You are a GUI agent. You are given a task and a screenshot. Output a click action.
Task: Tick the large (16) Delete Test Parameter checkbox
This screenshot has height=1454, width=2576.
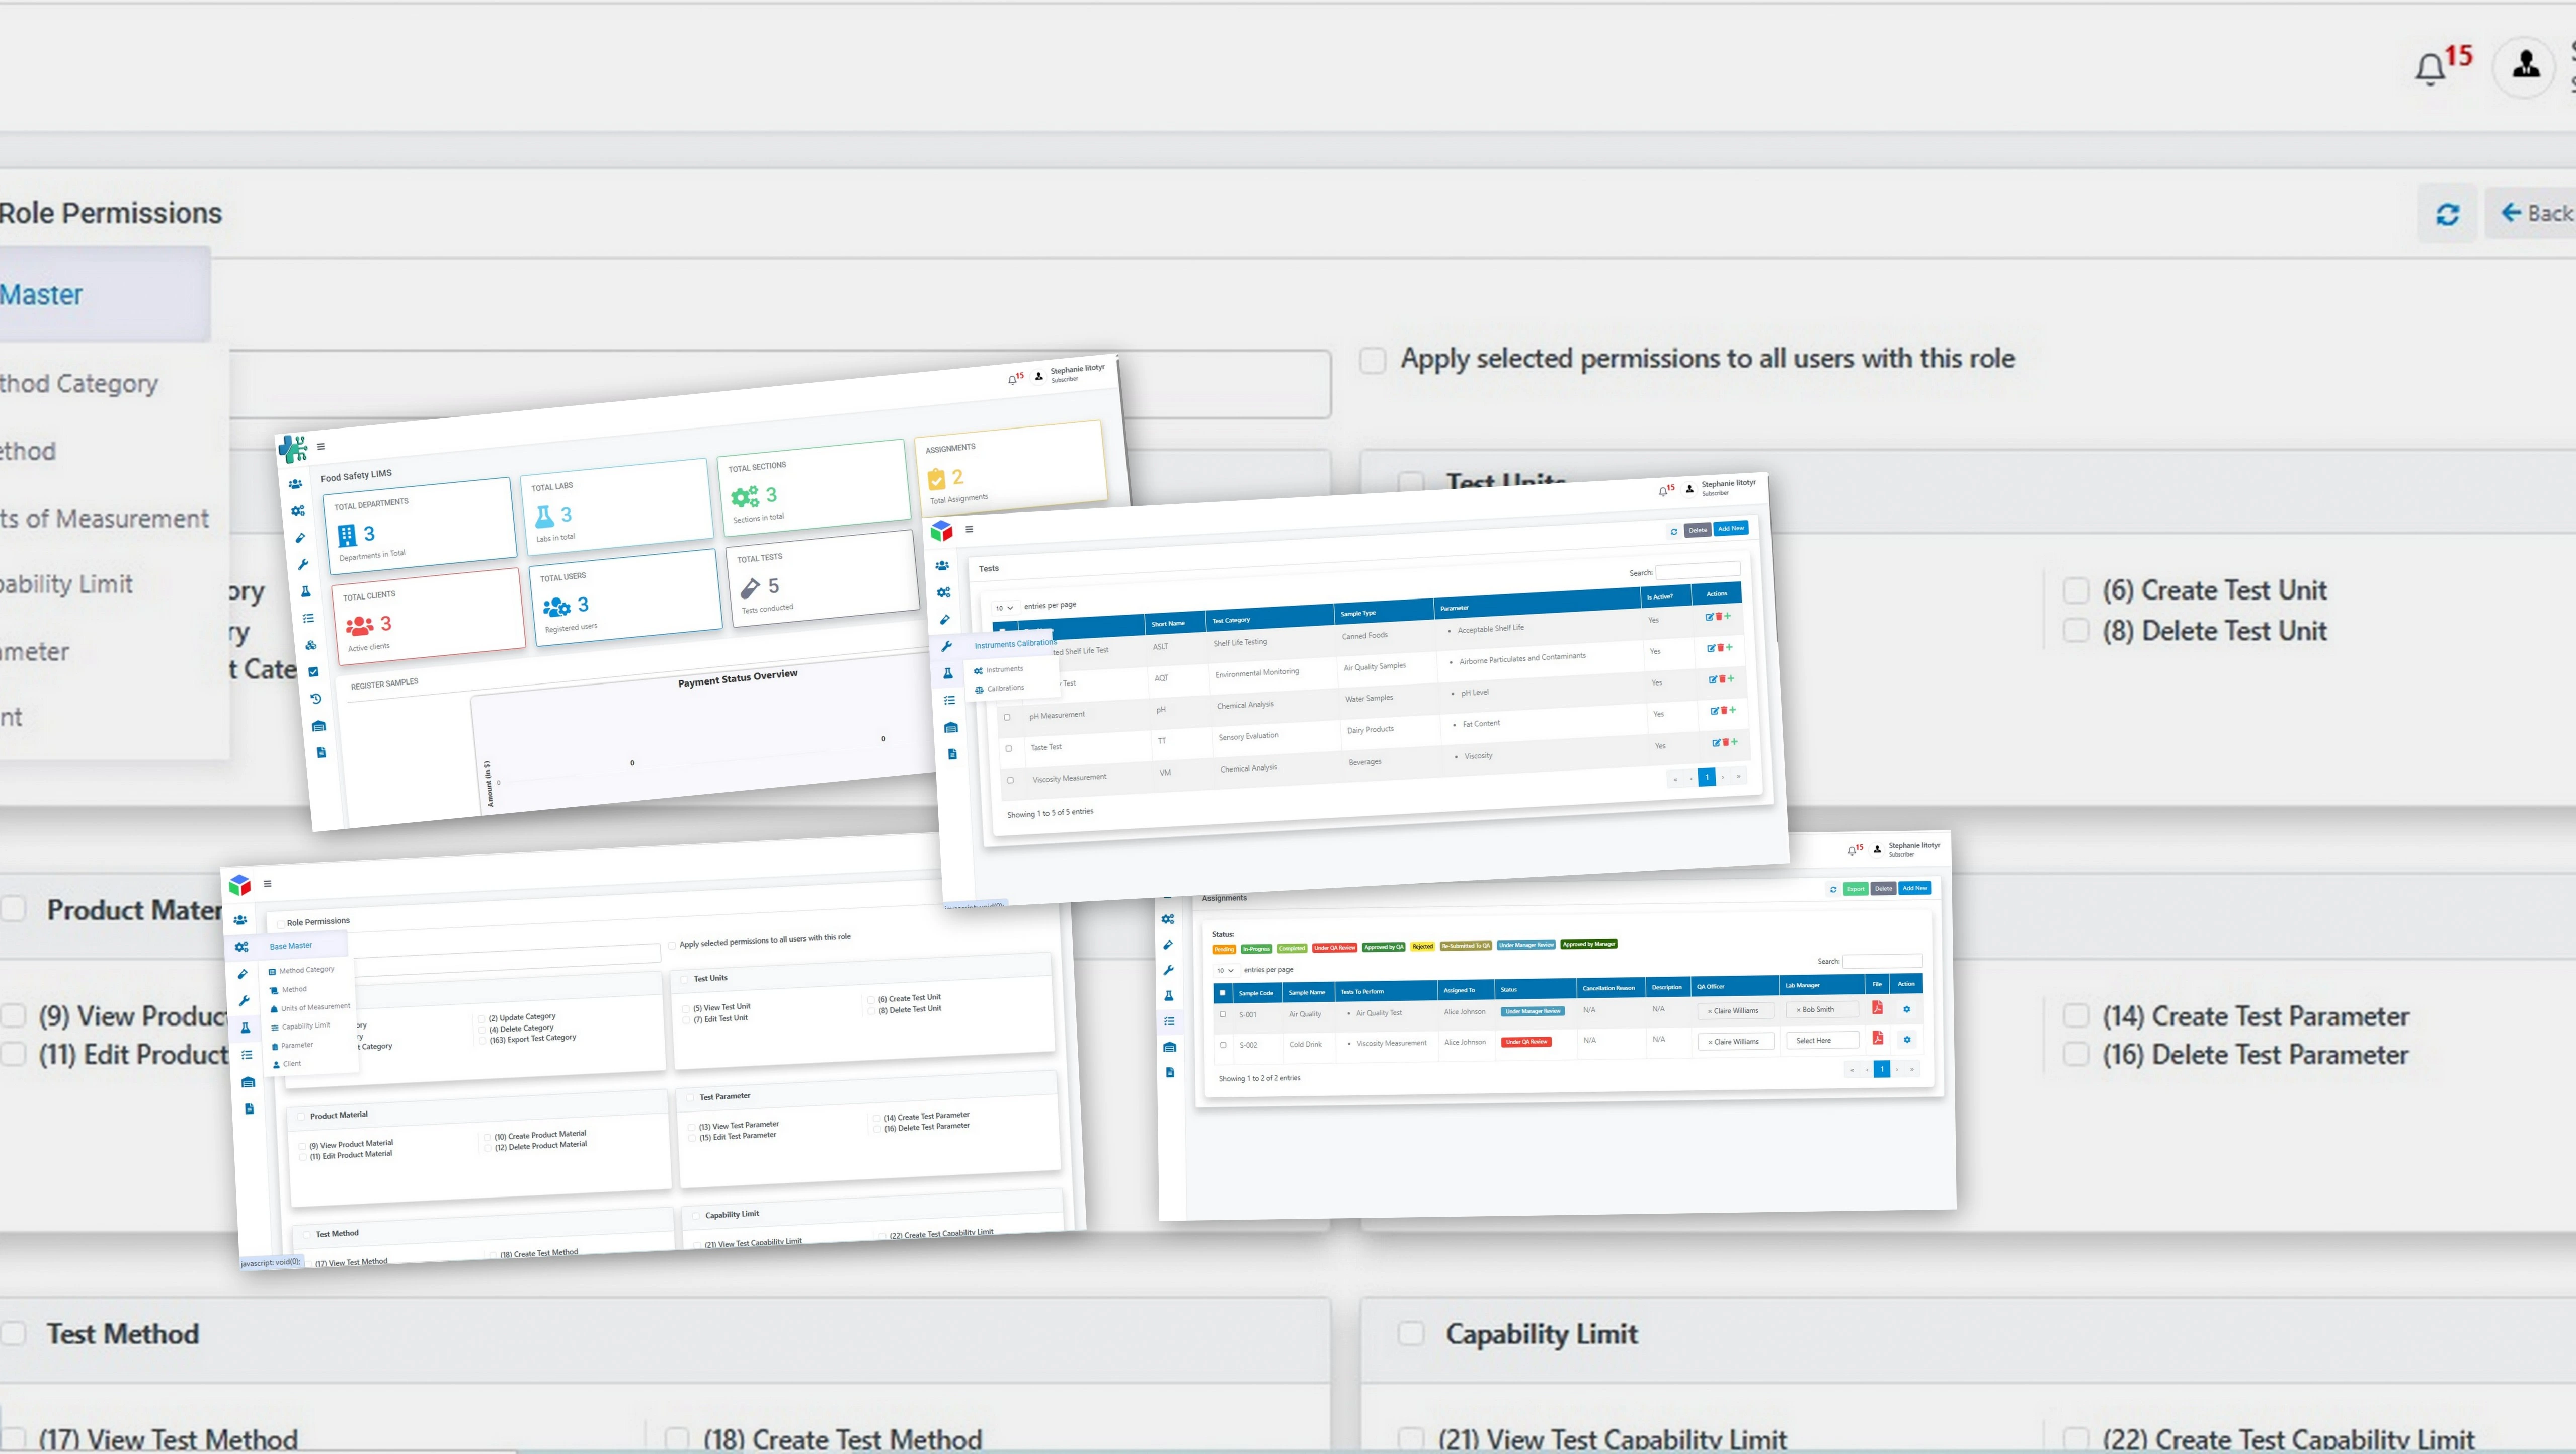click(x=2076, y=1054)
